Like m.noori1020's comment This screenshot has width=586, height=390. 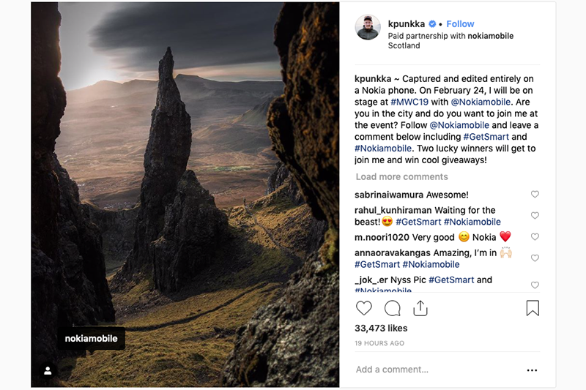[x=535, y=237]
